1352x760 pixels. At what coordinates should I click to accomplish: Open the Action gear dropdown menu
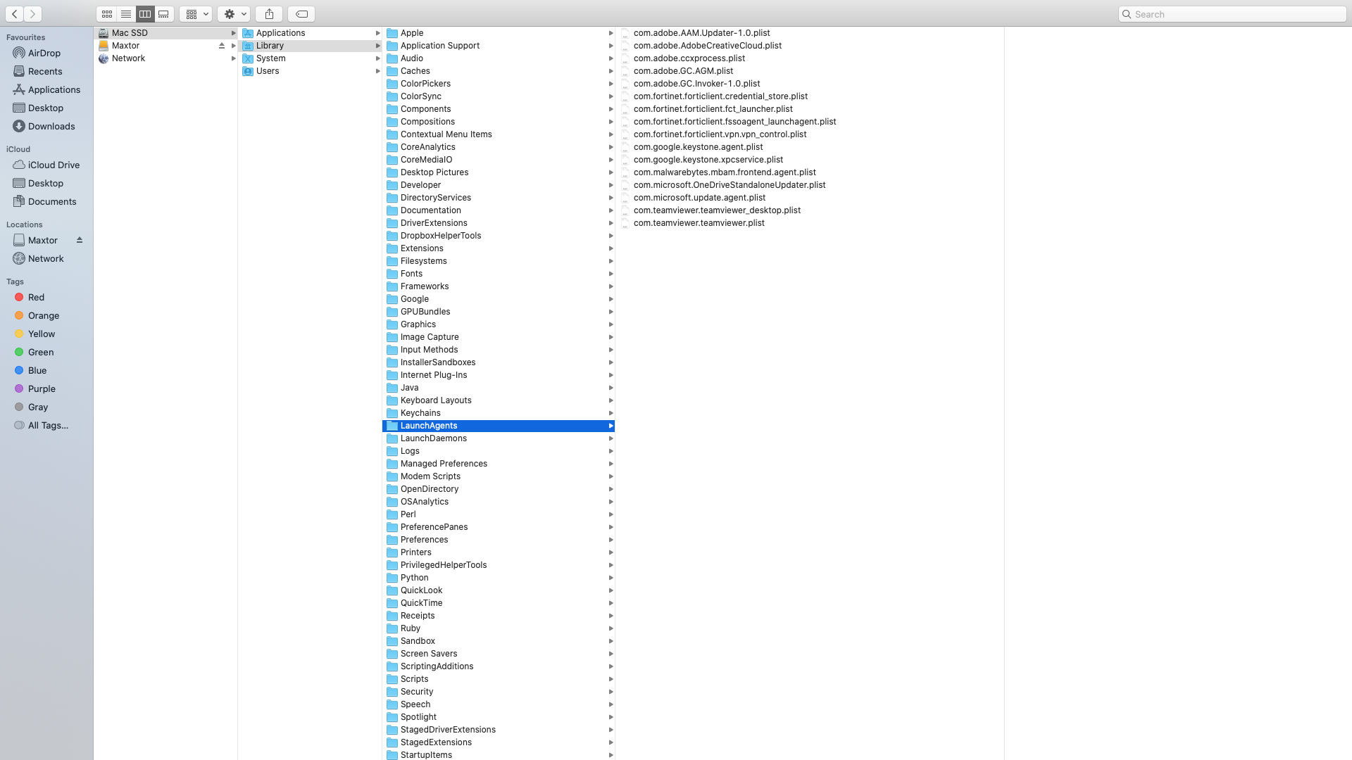(234, 14)
